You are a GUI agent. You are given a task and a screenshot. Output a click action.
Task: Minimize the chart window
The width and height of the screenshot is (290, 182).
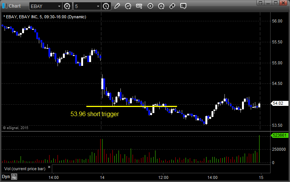tap(268, 3)
